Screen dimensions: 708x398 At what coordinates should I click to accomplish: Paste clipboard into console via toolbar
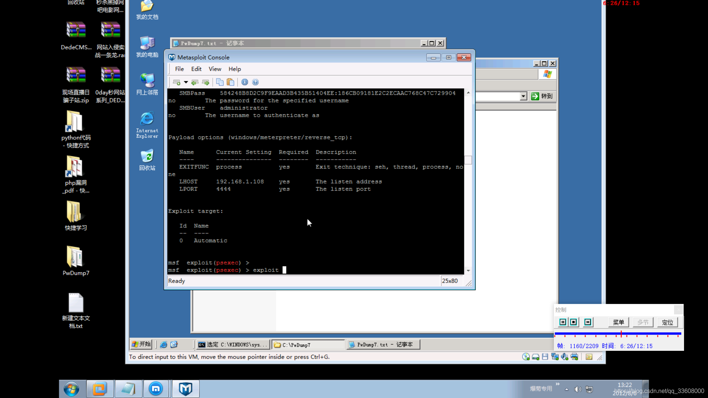click(230, 82)
